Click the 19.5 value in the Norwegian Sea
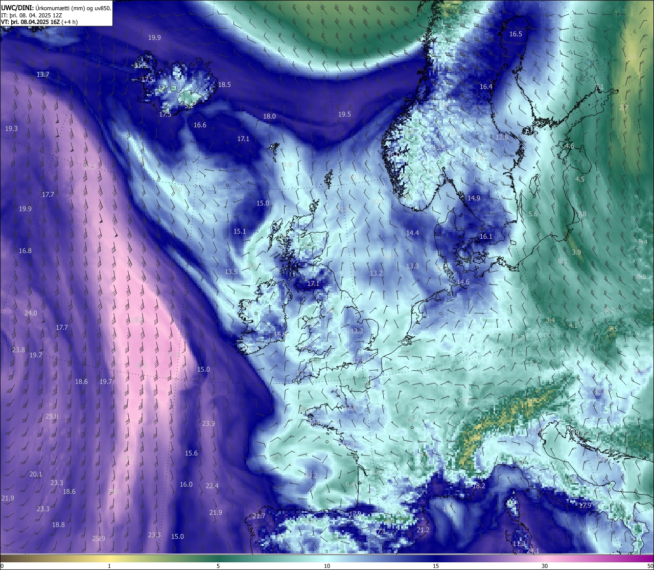654x570 pixels. coord(345,114)
